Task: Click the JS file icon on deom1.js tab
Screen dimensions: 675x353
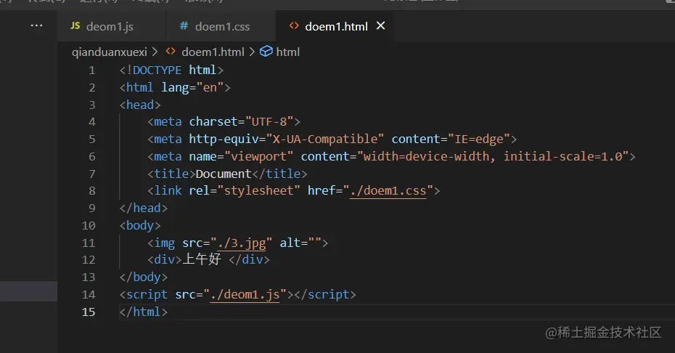Action: (75, 26)
